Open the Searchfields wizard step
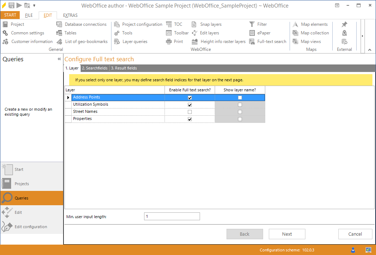 click(x=94, y=68)
